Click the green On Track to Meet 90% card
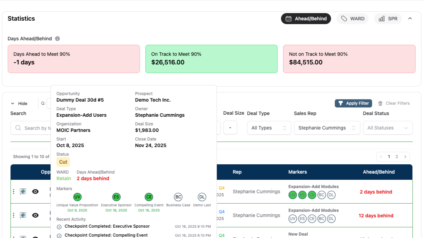Image resolution: width=424 pixels, height=238 pixels. [x=211, y=59]
